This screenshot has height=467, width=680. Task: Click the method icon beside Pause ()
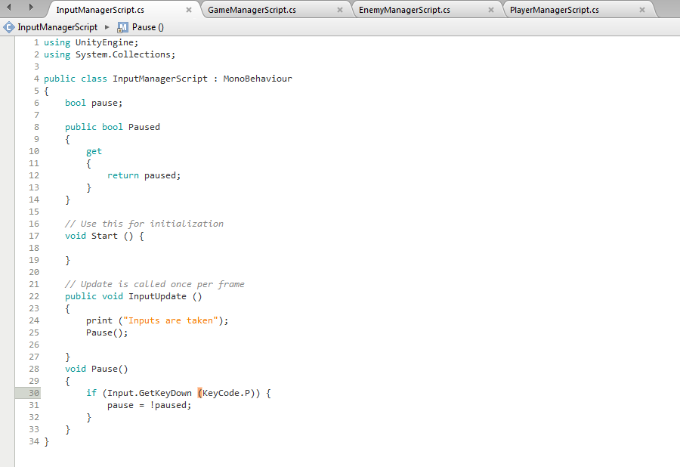122,27
